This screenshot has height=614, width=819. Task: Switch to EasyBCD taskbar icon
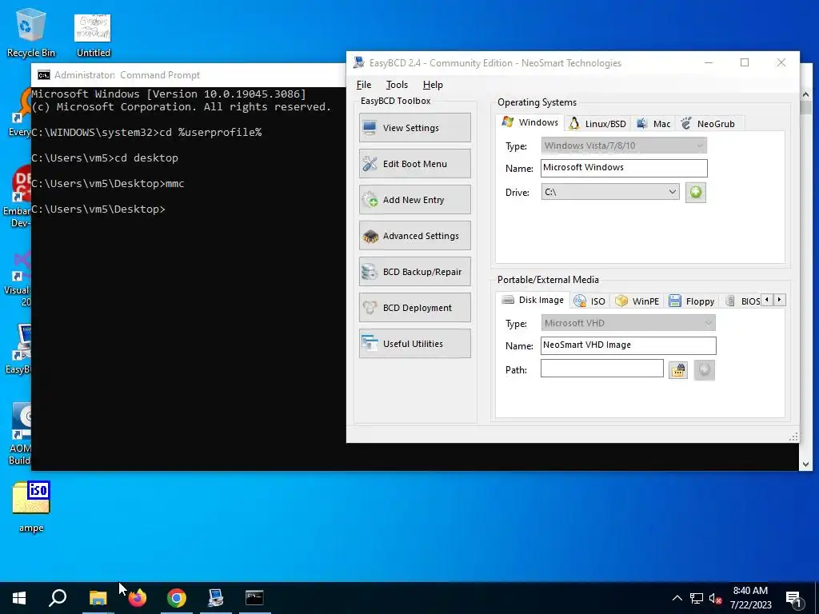pos(216,598)
